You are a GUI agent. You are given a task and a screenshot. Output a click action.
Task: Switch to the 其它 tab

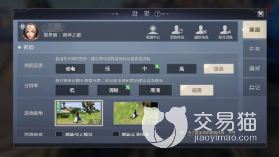coord(255,87)
